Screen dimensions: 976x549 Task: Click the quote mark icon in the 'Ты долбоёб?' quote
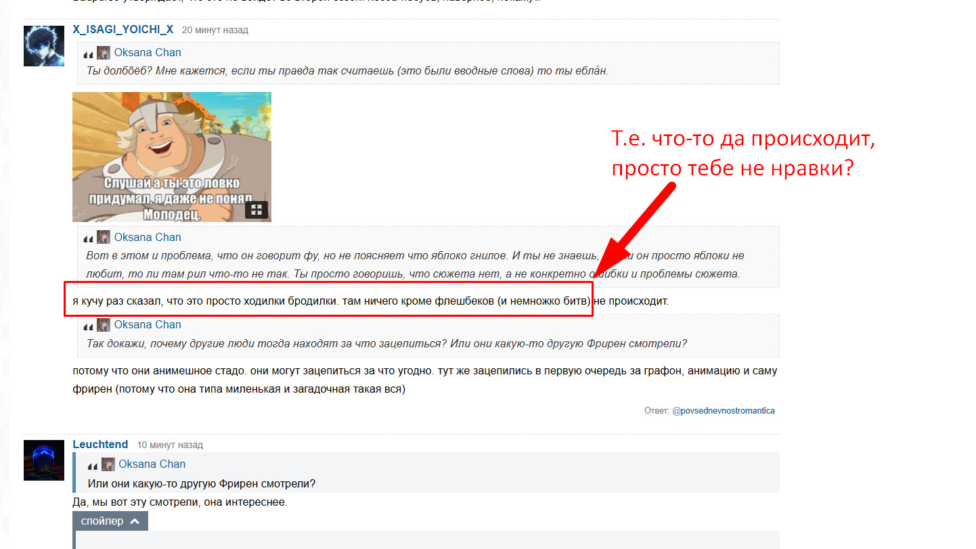click(x=88, y=53)
